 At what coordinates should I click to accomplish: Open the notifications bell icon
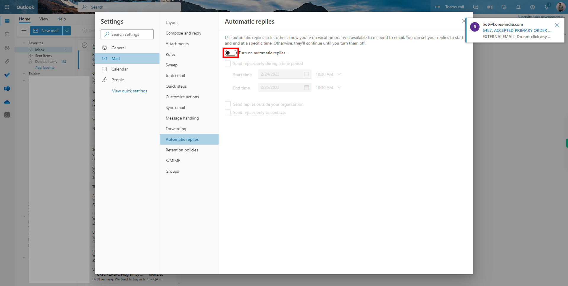click(x=518, y=7)
